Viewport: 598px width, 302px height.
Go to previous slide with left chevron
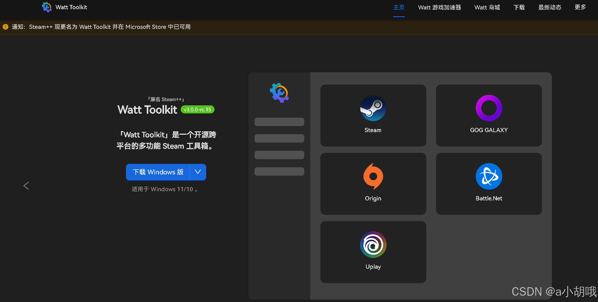[26, 186]
